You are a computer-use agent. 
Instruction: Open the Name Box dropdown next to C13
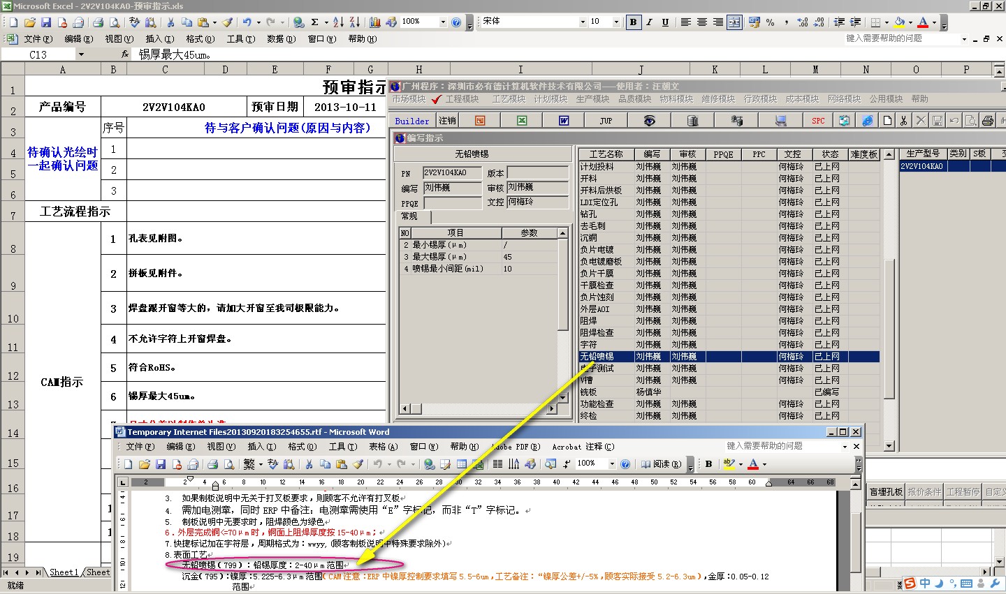point(81,54)
